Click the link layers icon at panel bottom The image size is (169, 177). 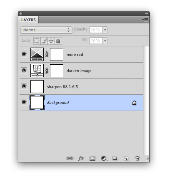coord(70,158)
